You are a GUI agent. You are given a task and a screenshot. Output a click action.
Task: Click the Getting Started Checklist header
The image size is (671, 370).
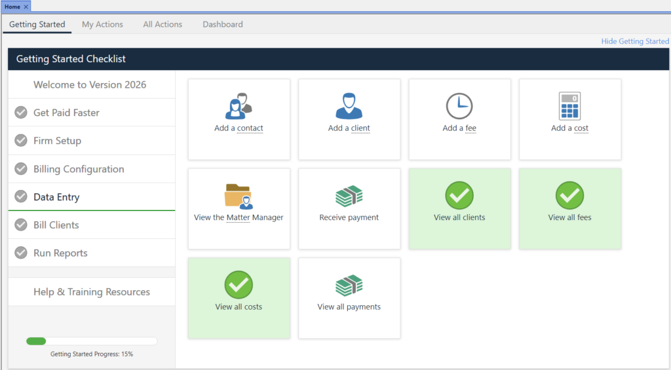(339, 59)
